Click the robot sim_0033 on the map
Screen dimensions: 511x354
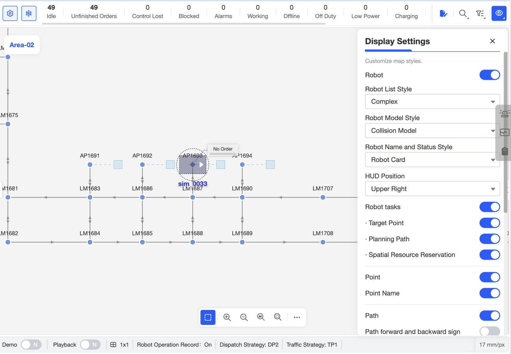tap(193, 164)
